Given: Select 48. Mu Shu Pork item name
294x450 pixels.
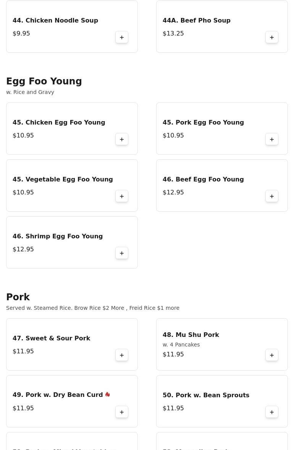Looking at the screenshot, I should [191, 335].
